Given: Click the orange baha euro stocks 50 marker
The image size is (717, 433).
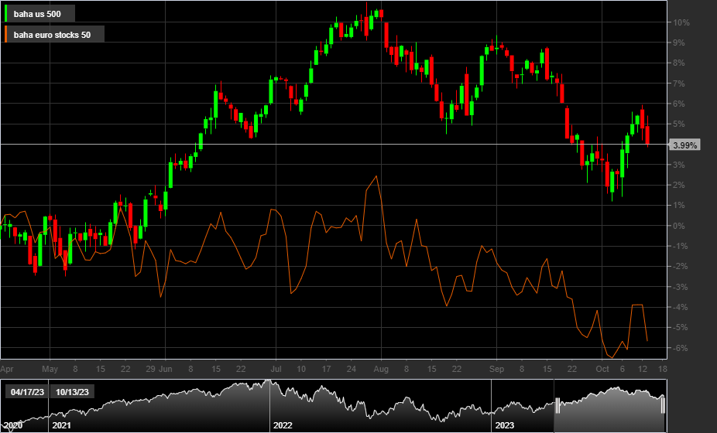Looking at the screenshot, I should 6,34.
